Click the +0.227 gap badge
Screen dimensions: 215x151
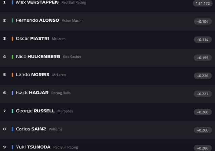203,94
